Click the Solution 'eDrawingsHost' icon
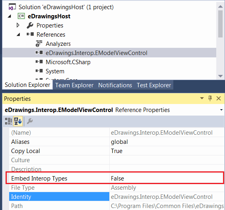The height and width of the screenshot is (210, 225). pos(12,7)
